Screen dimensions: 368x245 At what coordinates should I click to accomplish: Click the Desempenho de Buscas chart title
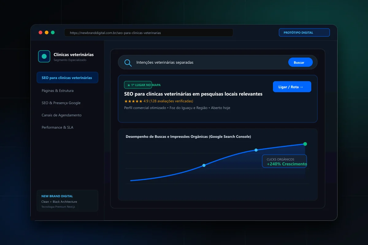pyautogui.click(x=188, y=137)
